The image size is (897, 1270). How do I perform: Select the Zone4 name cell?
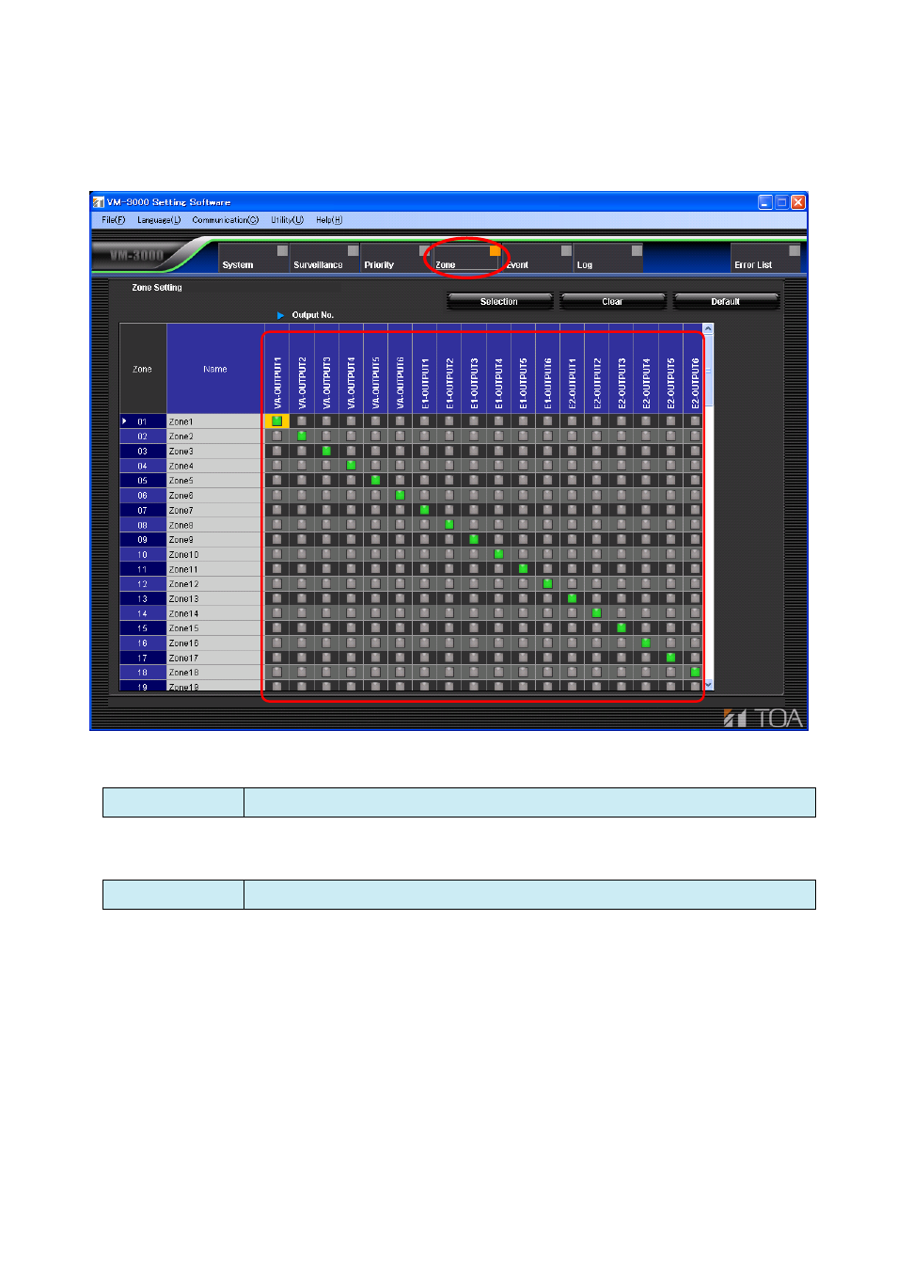[x=215, y=466]
